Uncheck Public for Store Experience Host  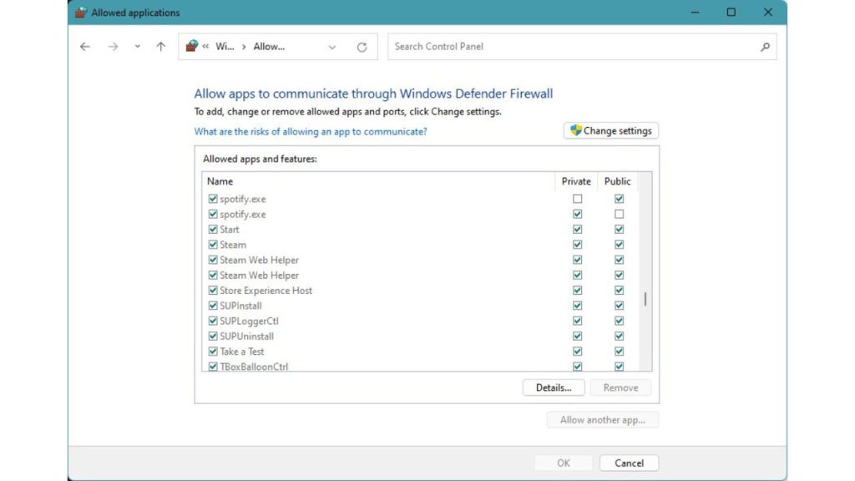click(619, 291)
